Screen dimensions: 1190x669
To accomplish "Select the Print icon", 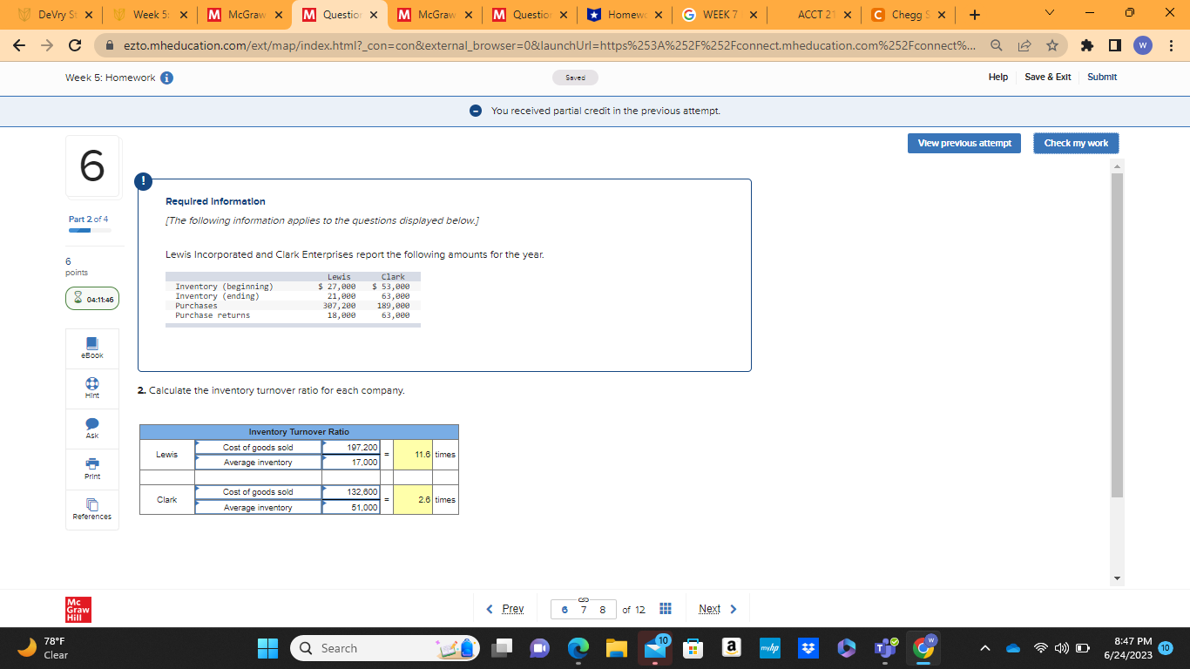I will tap(91, 469).
